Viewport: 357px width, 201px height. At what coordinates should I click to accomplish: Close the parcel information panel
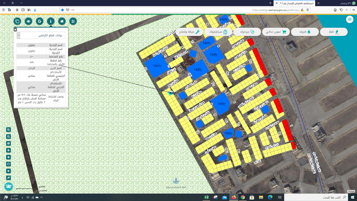click(15, 30)
